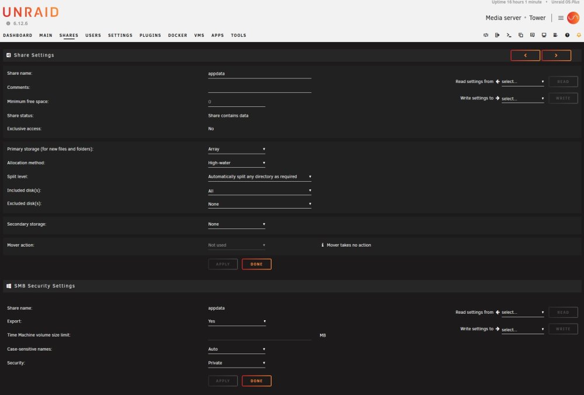Viewport: 584px width, 395px height.
Task: Click the Share Settings READ button
Action: [x=563, y=82]
